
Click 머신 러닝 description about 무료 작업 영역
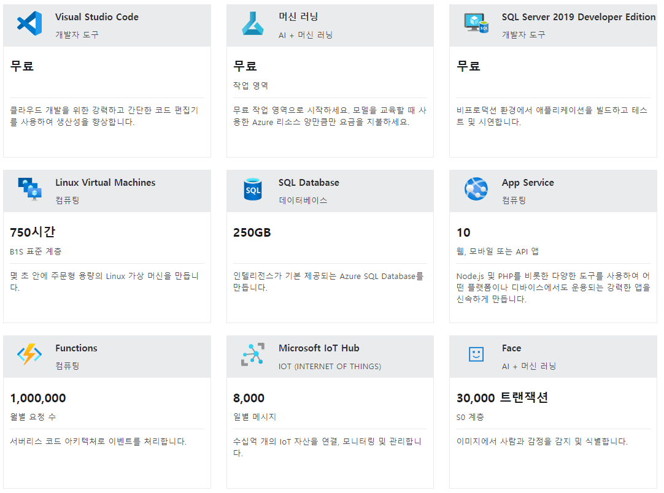[x=330, y=116]
